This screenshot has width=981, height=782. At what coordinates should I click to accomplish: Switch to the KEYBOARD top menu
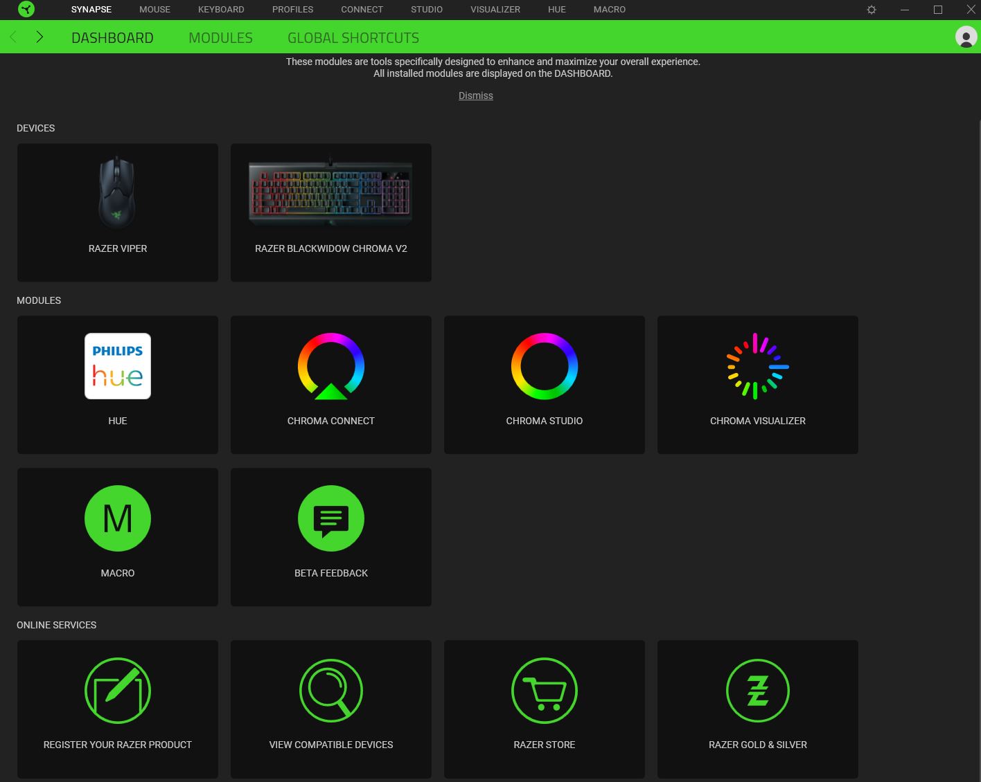point(221,9)
